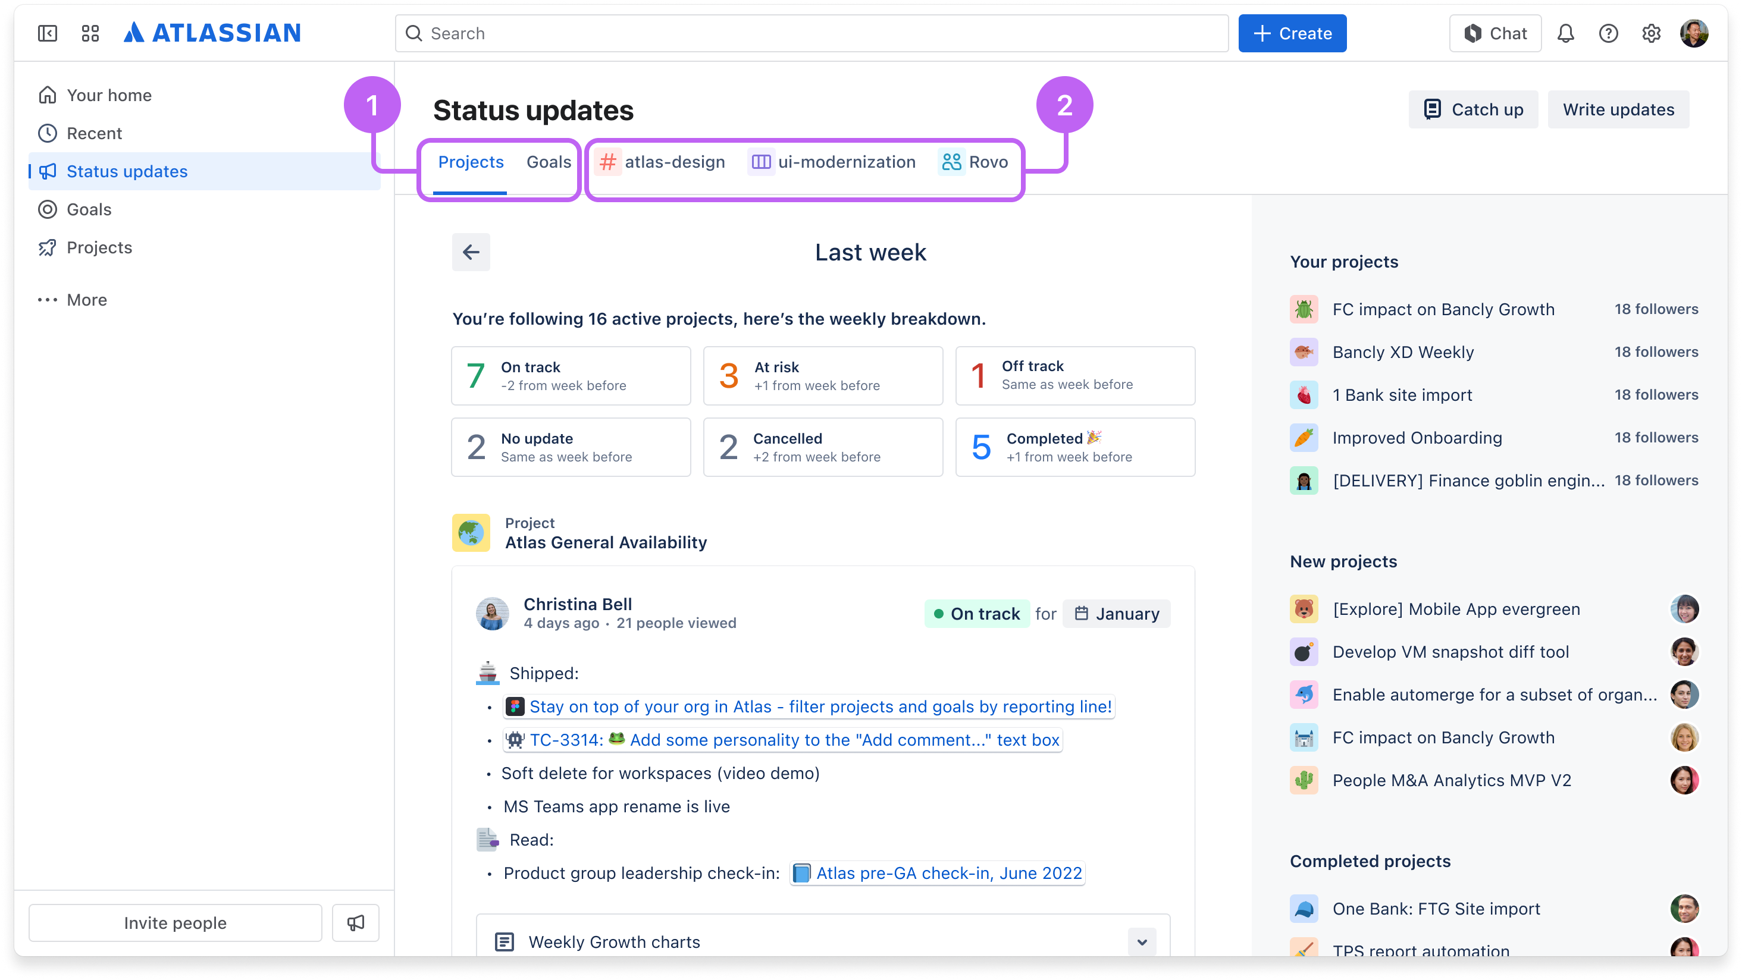Screen dimensions: 1742x980
Task: Open 'Bancly XD Weekly' project name
Action: pos(1403,351)
